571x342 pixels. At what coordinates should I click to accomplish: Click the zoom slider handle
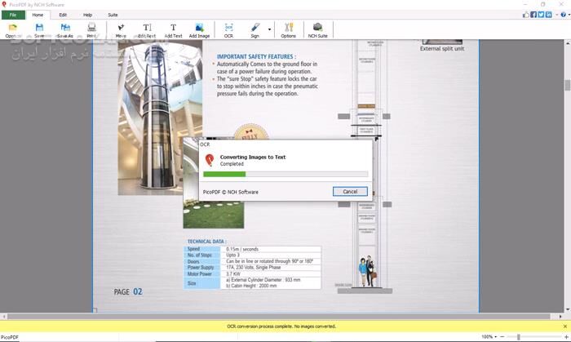[519, 336]
